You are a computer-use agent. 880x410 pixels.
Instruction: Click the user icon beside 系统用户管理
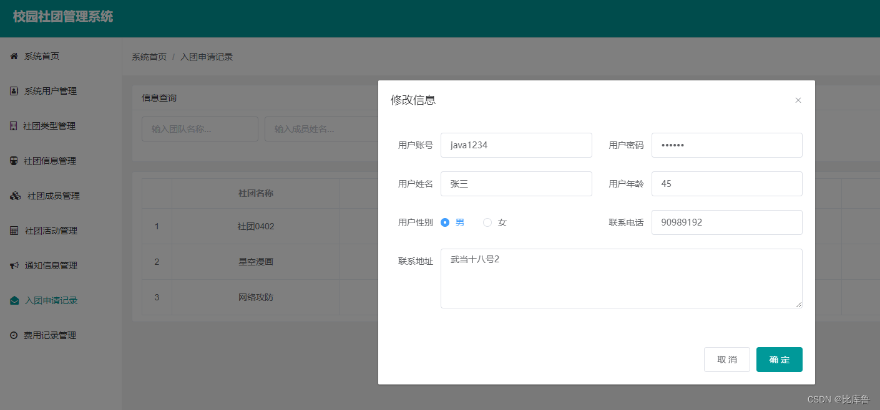point(14,91)
